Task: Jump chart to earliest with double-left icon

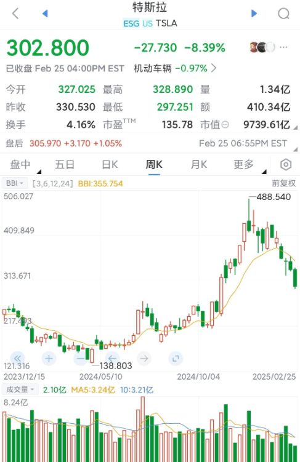Action: [17, 358]
